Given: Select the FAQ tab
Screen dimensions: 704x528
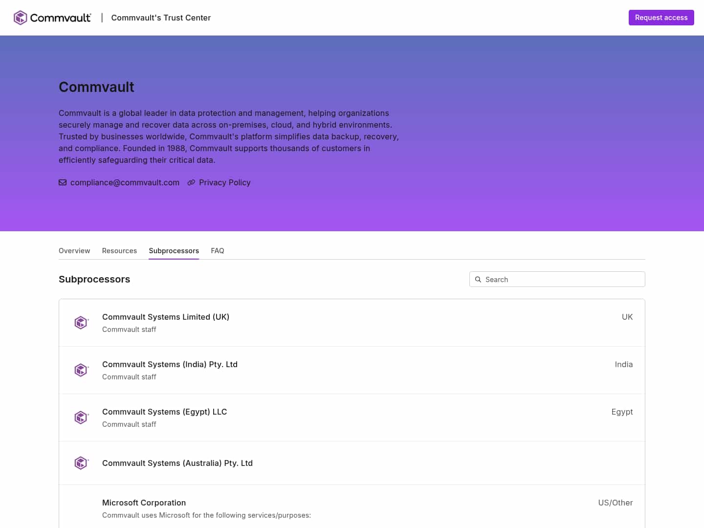Looking at the screenshot, I should (217, 250).
